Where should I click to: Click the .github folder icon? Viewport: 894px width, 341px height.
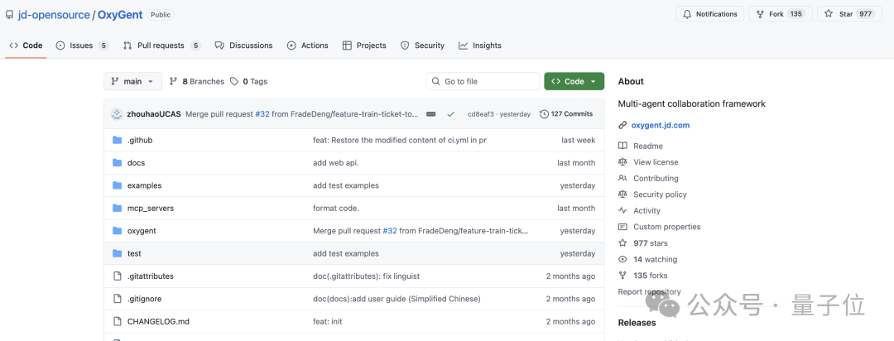tap(117, 140)
